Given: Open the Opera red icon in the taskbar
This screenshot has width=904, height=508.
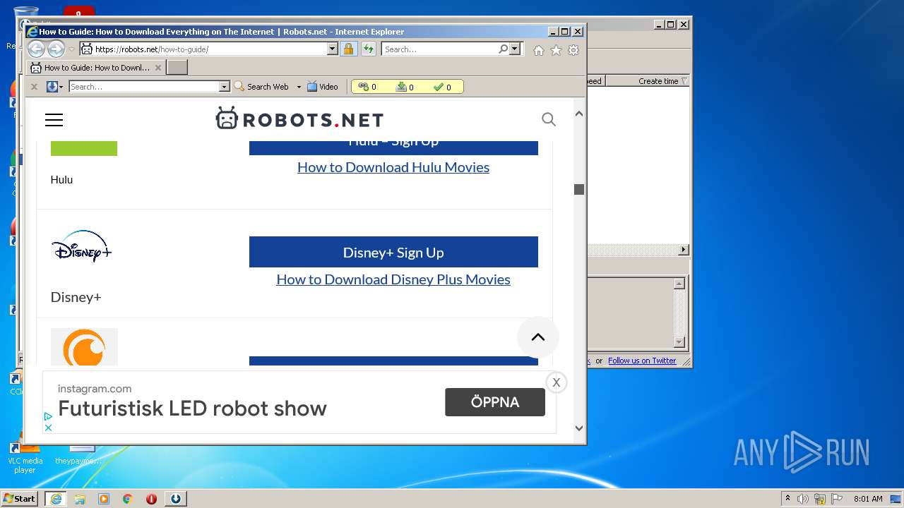Looking at the screenshot, I should 151,499.
